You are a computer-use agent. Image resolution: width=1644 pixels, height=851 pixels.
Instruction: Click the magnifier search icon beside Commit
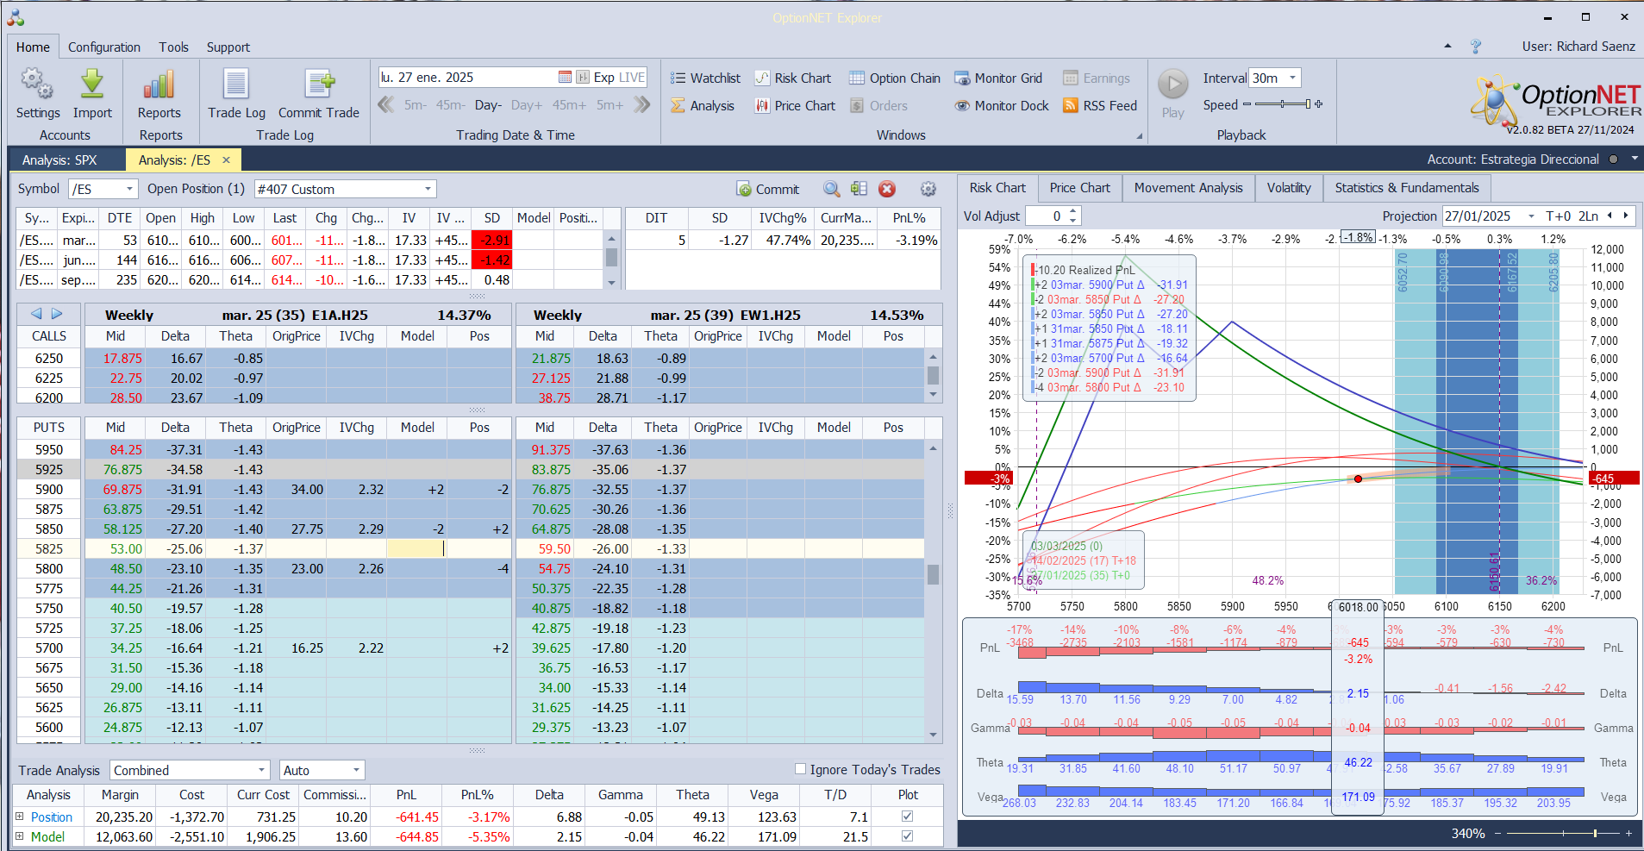pyautogui.click(x=831, y=189)
